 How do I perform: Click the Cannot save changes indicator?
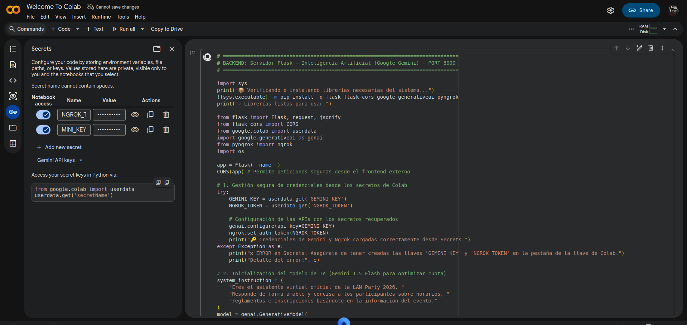tap(113, 7)
